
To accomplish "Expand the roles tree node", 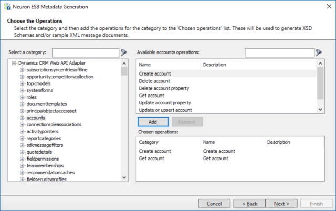I will coord(22,97).
